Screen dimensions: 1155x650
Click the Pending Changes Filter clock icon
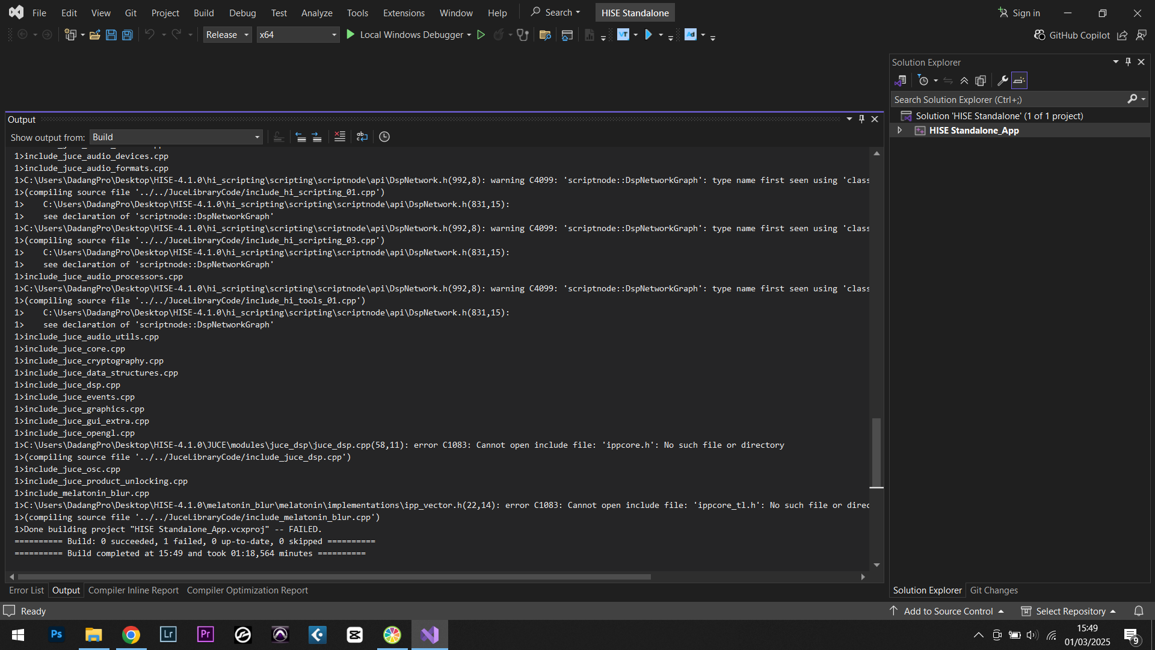point(923,81)
